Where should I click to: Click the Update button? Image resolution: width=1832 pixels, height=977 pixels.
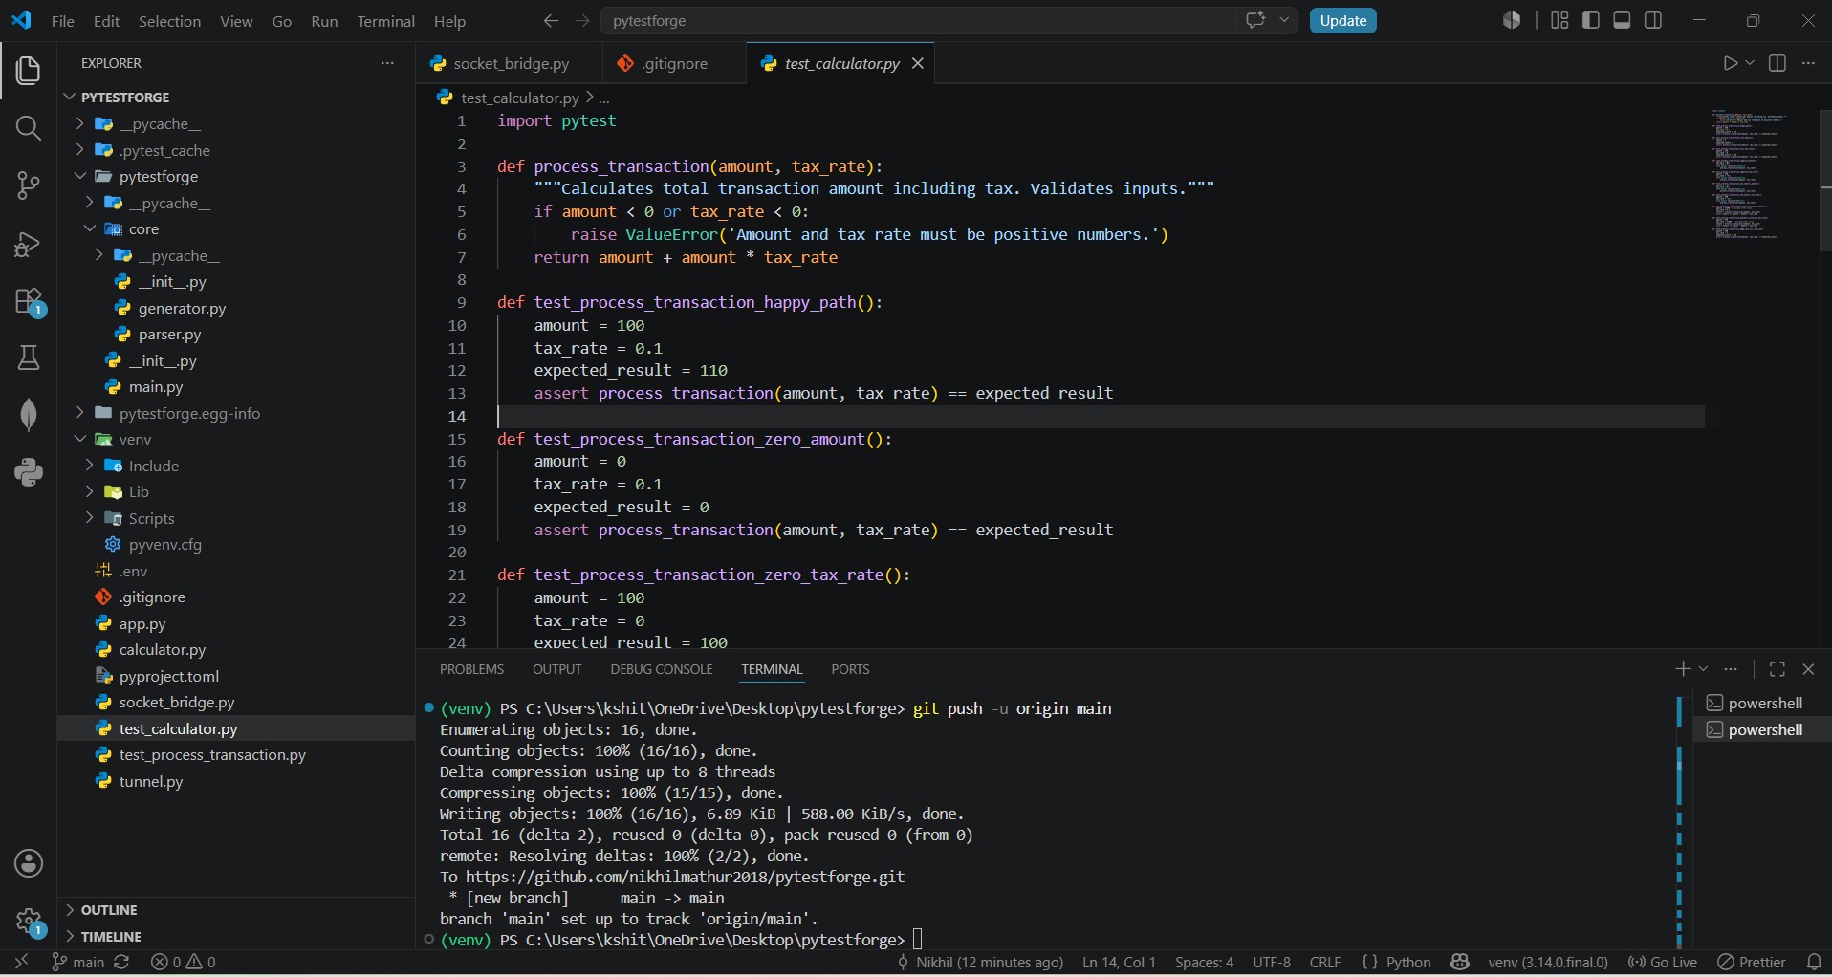click(1342, 21)
